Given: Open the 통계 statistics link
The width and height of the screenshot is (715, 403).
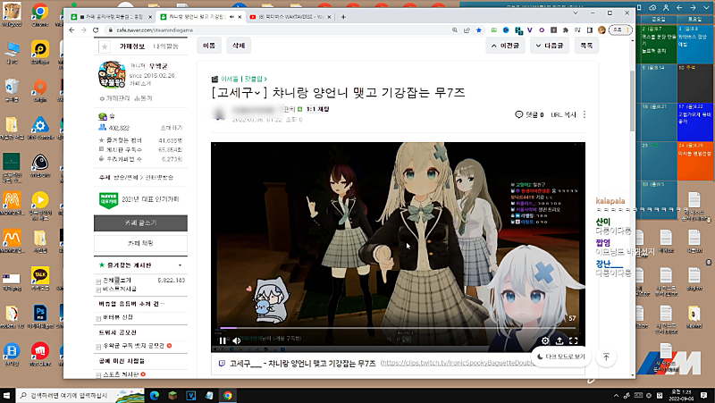Looking at the screenshot, I should [143, 98].
